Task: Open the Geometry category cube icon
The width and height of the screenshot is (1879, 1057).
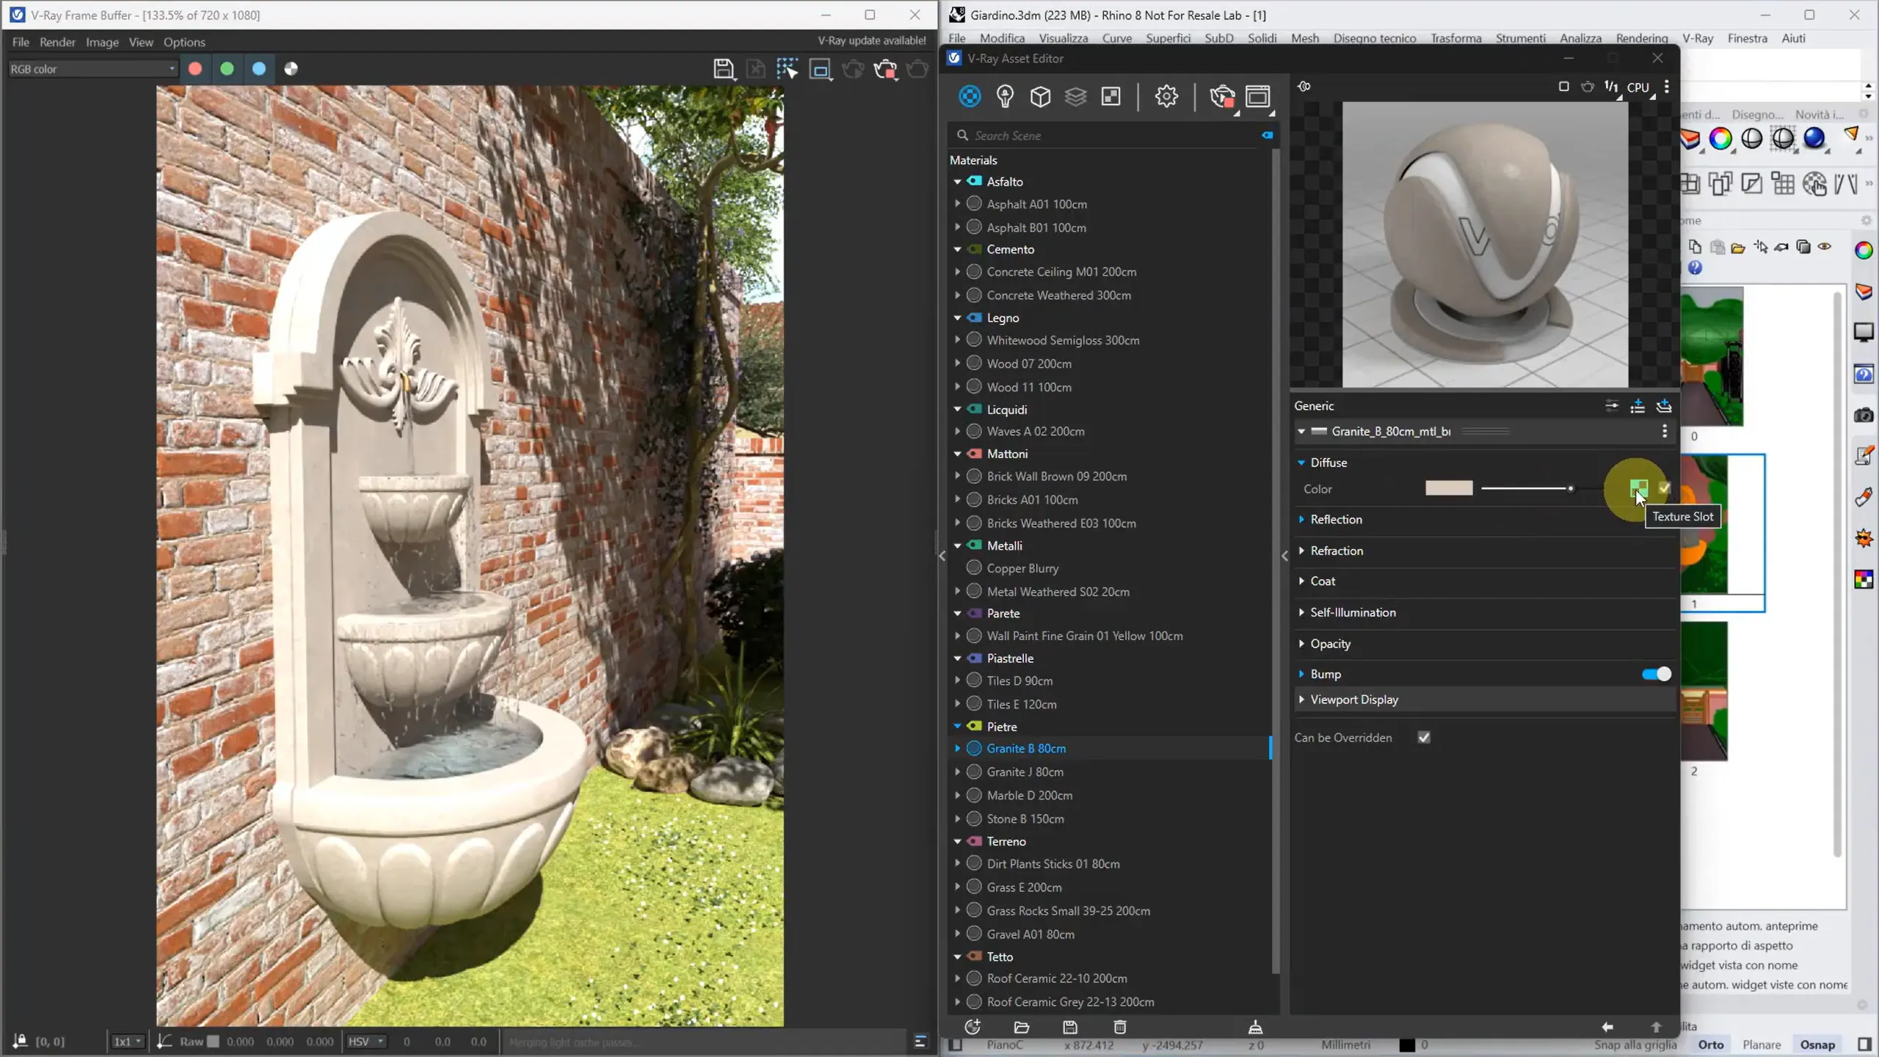Action: click(x=1040, y=96)
